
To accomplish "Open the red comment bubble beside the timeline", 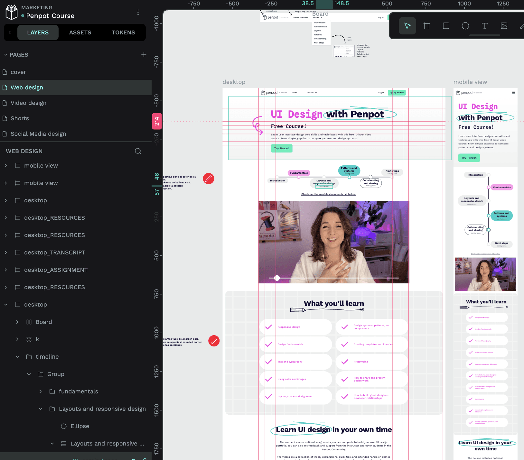I will coord(209,179).
